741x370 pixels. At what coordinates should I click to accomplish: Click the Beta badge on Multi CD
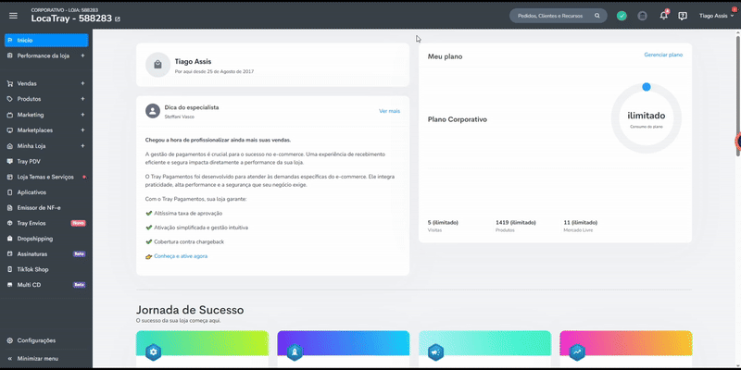coord(79,285)
